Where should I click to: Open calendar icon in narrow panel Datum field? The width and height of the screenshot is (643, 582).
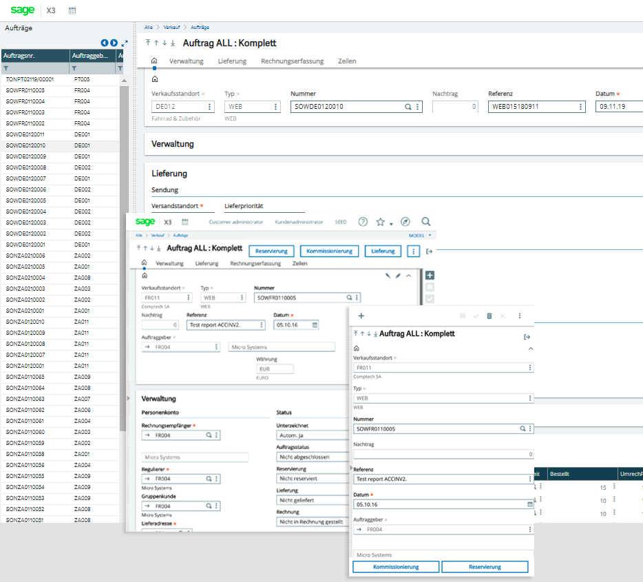point(530,504)
